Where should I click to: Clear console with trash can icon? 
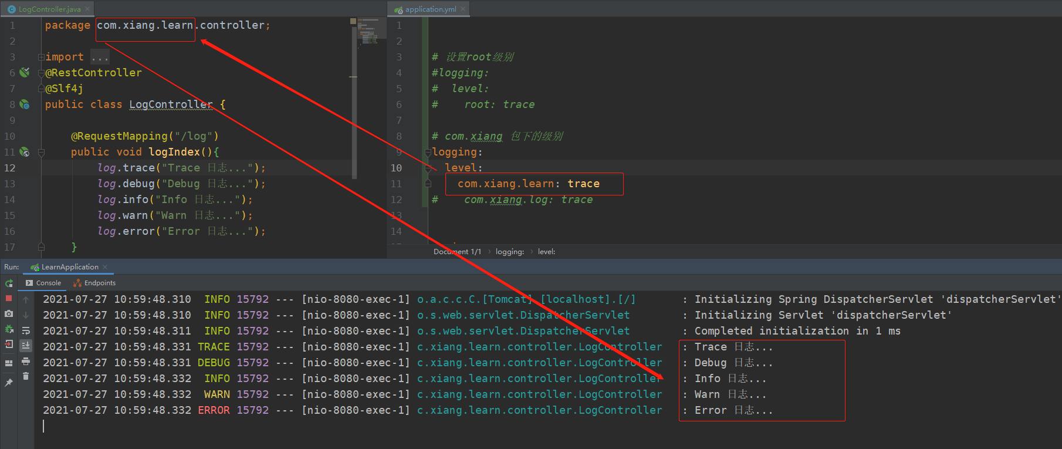(26, 376)
